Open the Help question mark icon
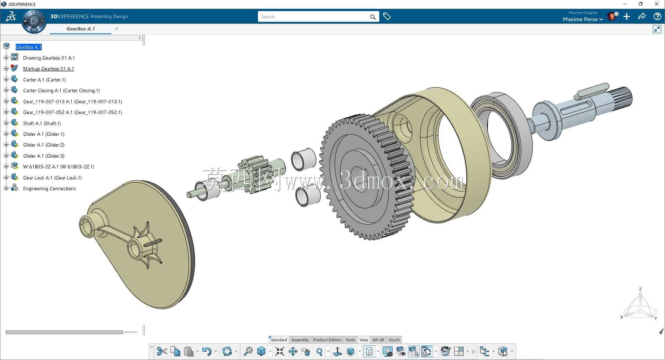This screenshot has width=665, height=360. click(657, 16)
